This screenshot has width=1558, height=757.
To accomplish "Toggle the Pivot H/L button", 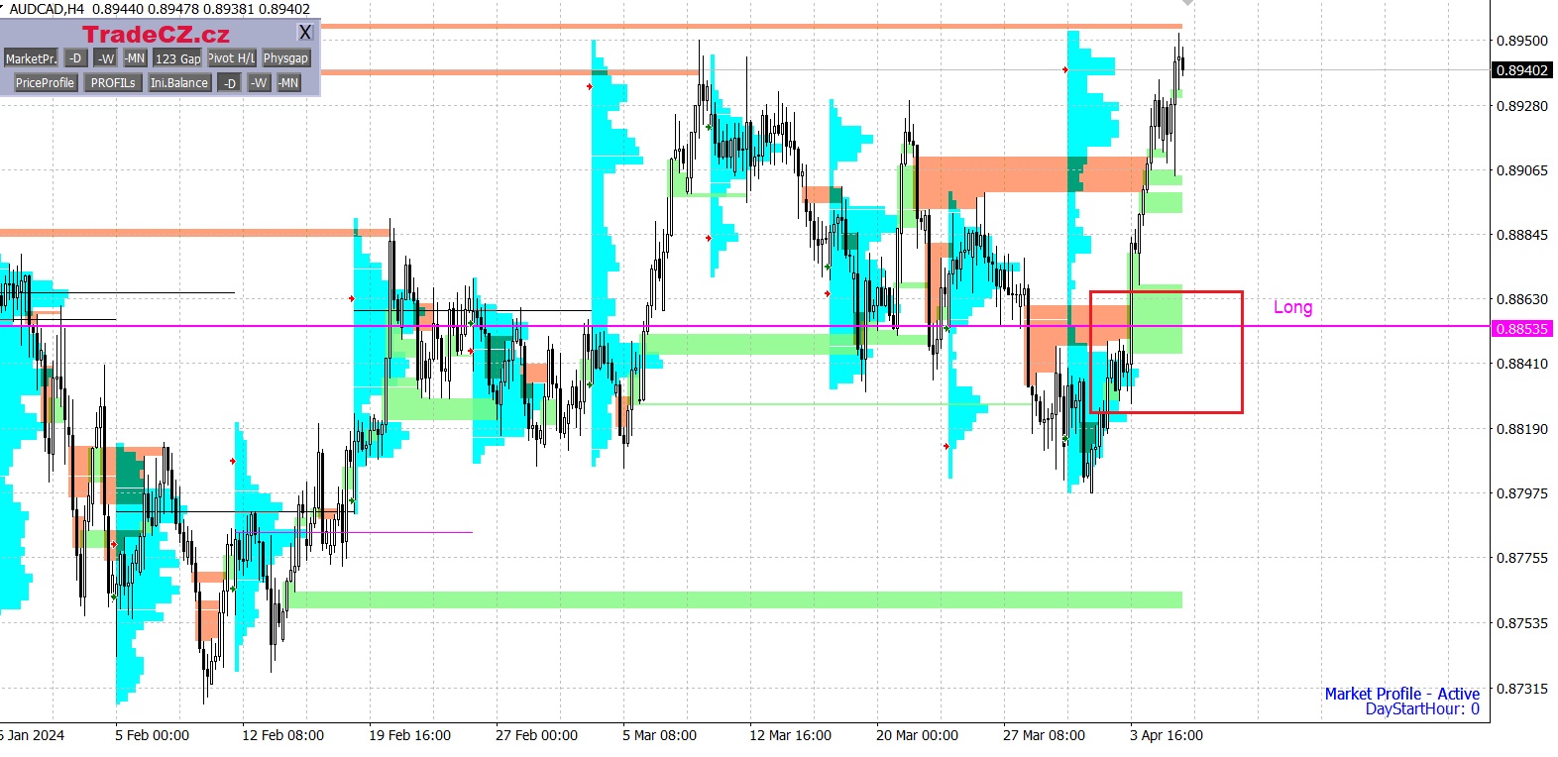I will [x=232, y=58].
